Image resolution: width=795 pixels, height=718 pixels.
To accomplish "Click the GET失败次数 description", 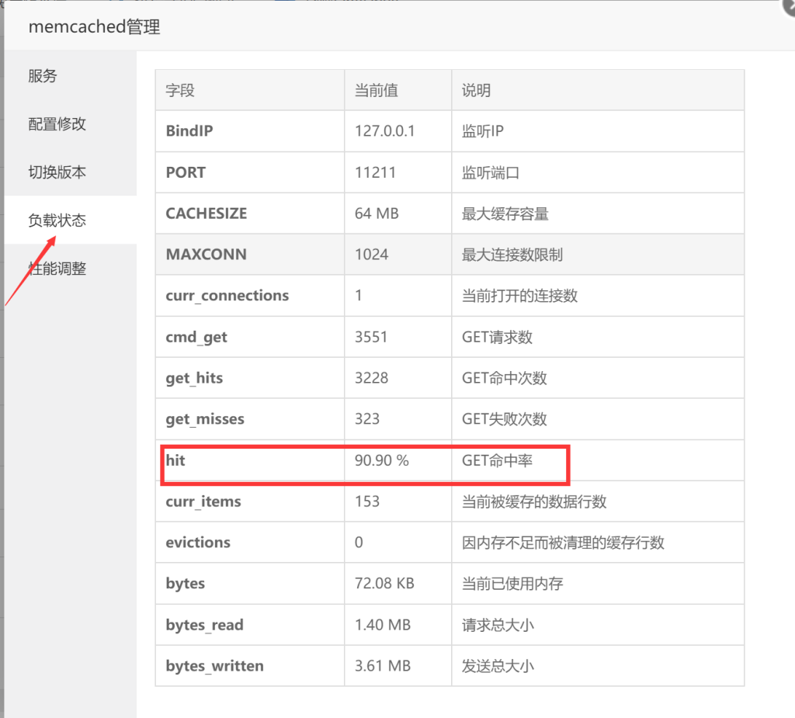I will 505,419.
